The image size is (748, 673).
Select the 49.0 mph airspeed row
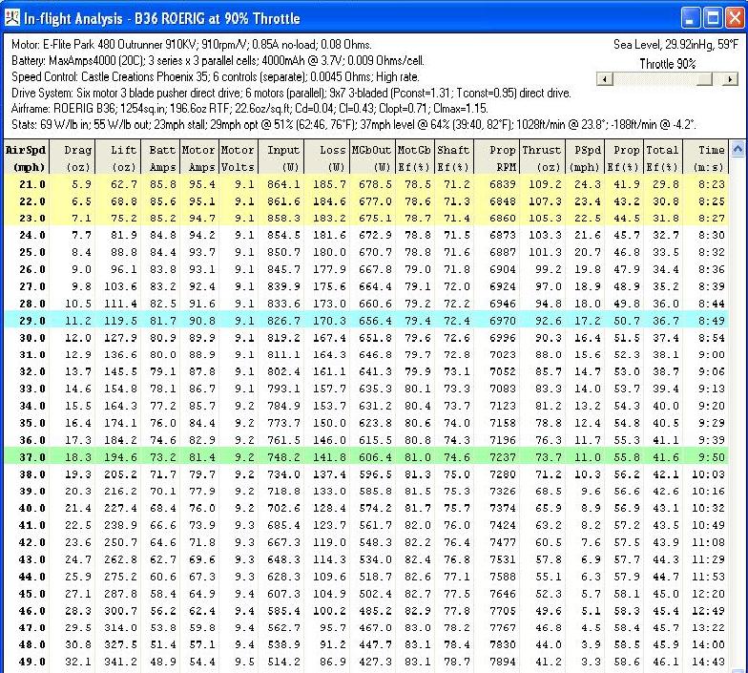click(x=363, y=661)
